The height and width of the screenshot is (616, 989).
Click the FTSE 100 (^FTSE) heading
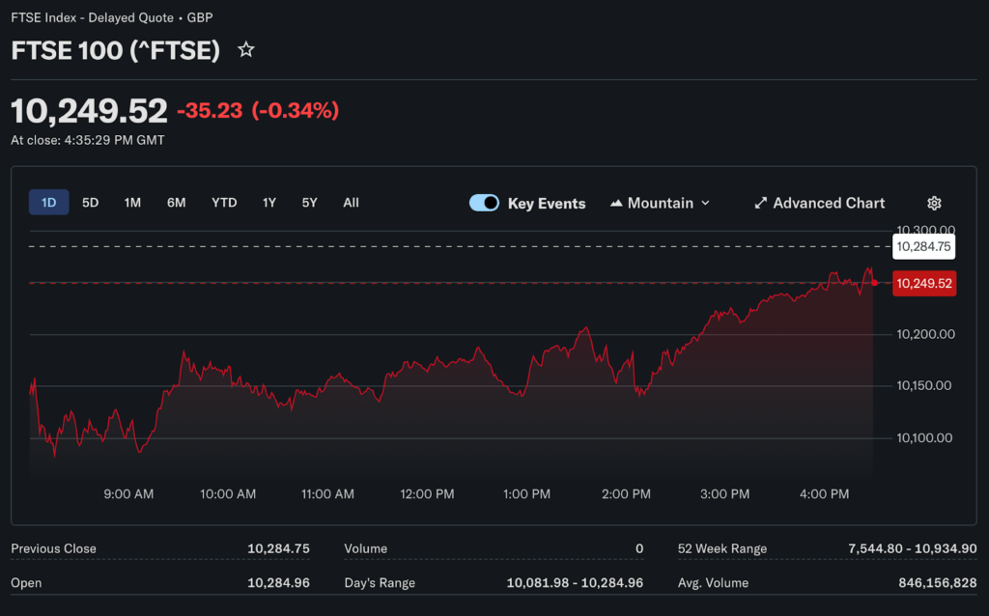coord(115,50)
